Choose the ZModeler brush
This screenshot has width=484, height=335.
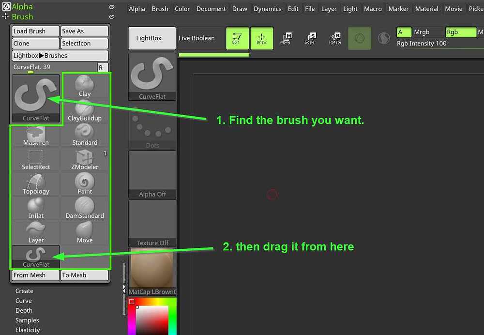pyautogui.click(x=85, y=160)
